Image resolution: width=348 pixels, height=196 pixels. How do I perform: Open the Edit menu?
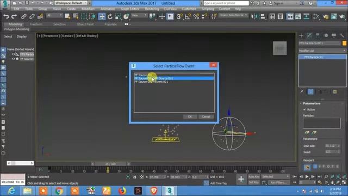coord(16,9)
